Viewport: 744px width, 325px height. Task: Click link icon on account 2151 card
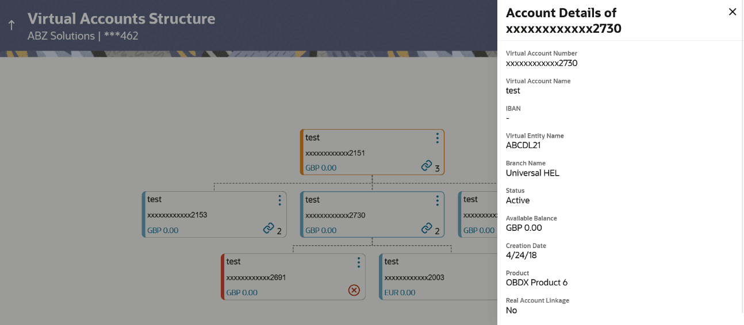pyautogui.click(x=426, y=166)
